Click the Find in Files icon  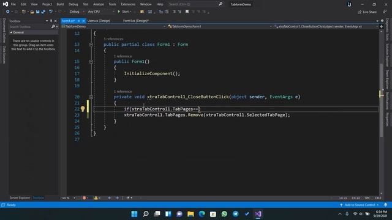tap(142, 12)
